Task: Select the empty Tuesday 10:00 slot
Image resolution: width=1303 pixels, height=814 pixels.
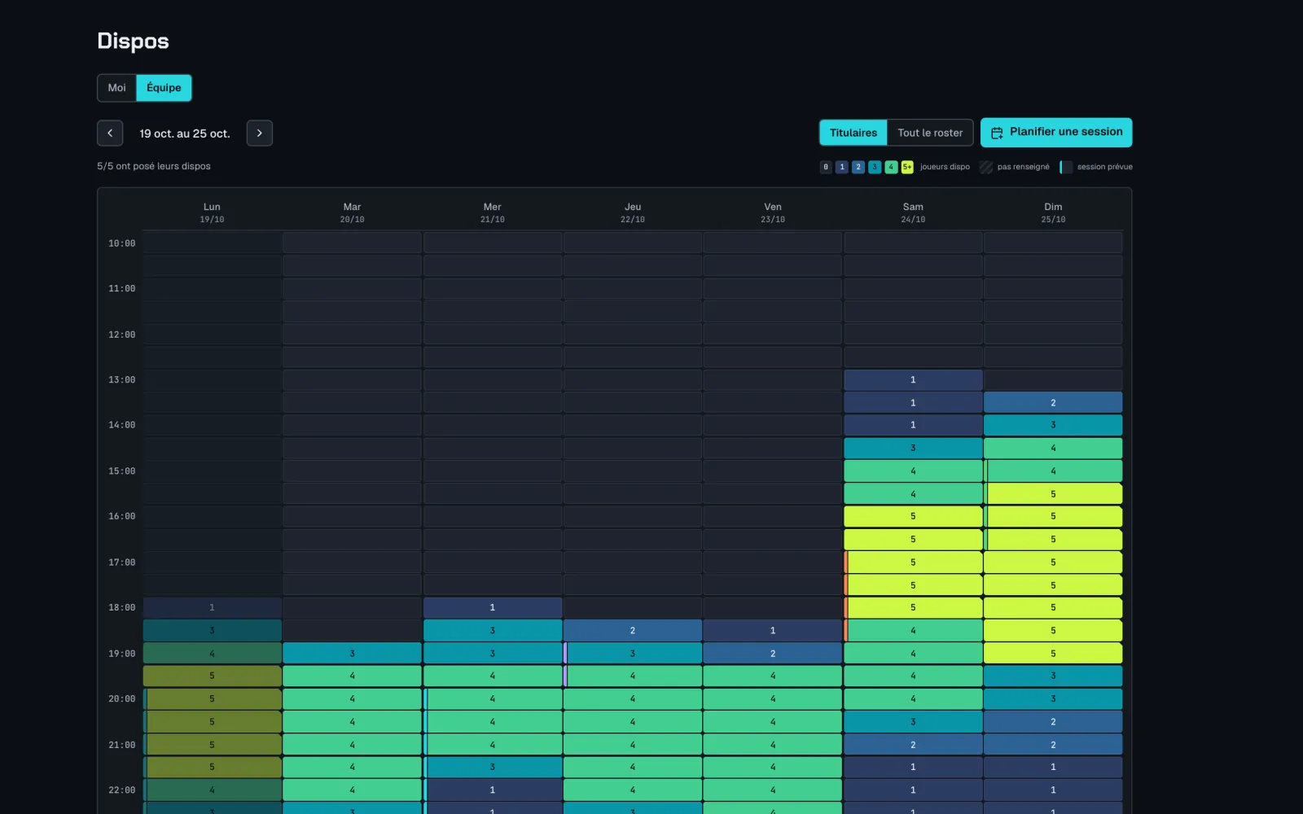Action: [x=352, y=243]
